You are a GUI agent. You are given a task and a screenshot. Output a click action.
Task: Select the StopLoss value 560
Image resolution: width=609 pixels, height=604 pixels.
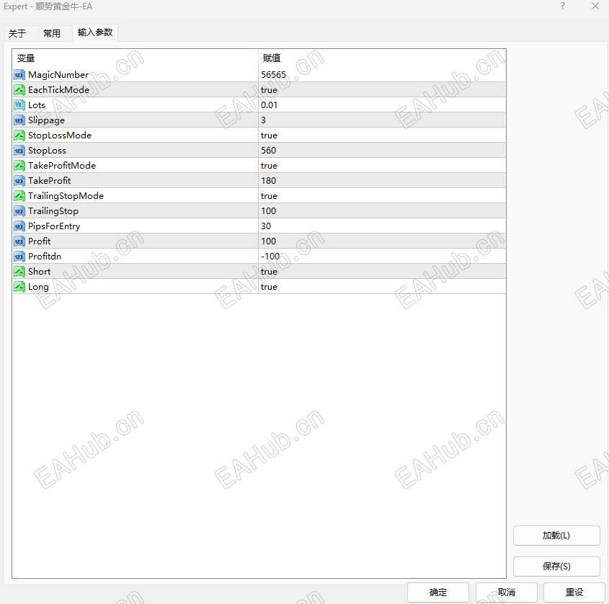click(268, 151)
